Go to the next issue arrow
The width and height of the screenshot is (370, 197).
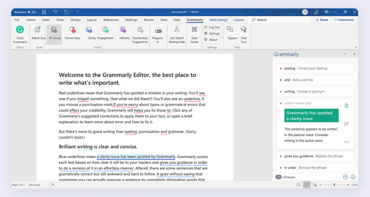(353, 177)
